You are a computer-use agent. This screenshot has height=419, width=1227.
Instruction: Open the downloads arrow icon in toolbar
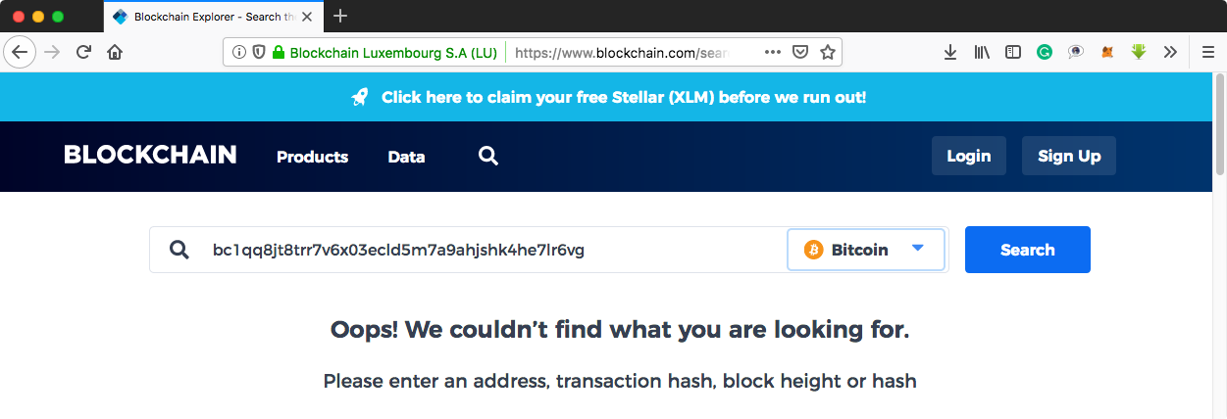point(950,52)
